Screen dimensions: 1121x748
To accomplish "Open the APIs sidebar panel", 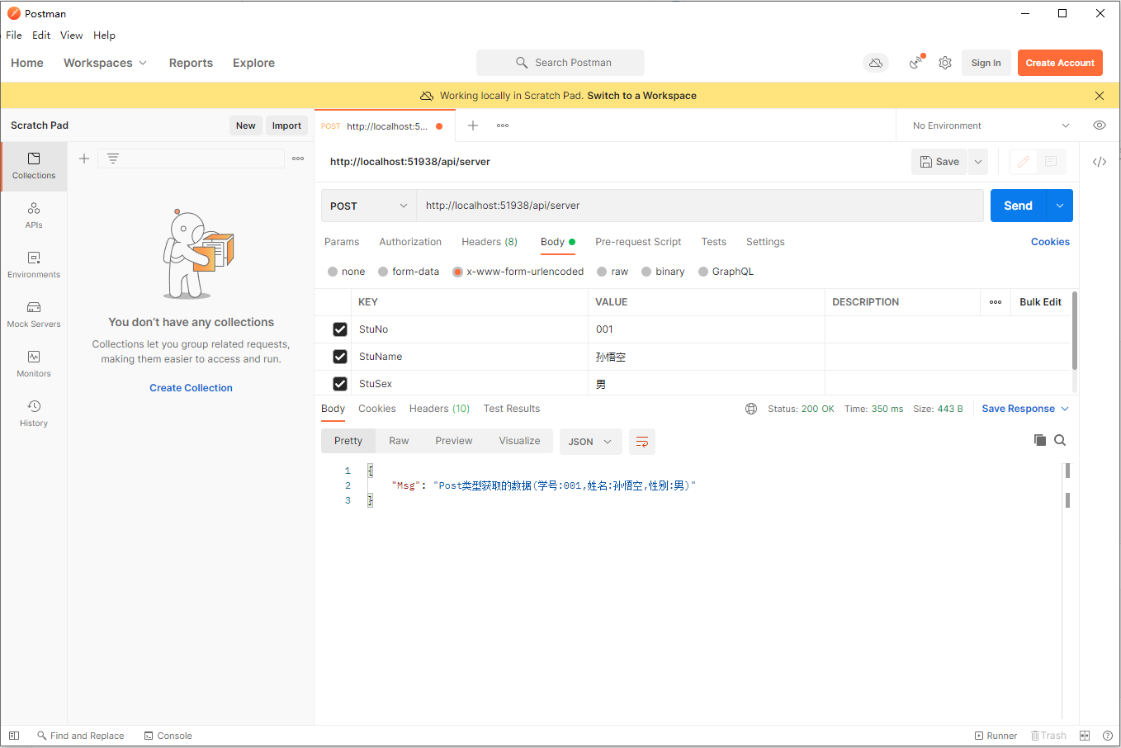I will [34, 215].
